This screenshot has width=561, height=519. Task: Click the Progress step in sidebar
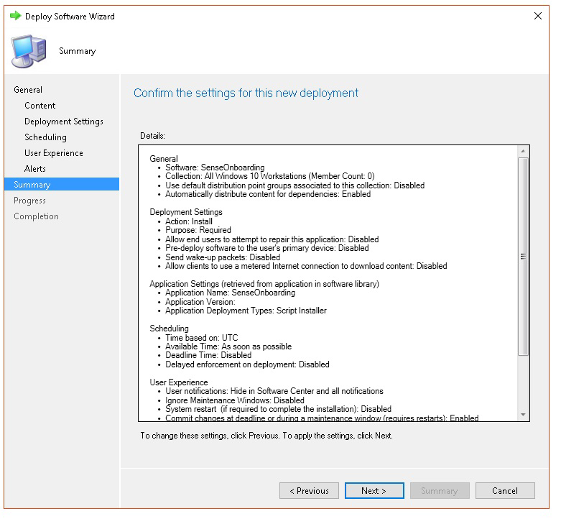pos(29,201)
